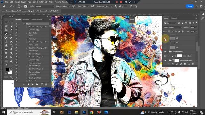Pause the screen recording
205x115 pixels.
117,2
